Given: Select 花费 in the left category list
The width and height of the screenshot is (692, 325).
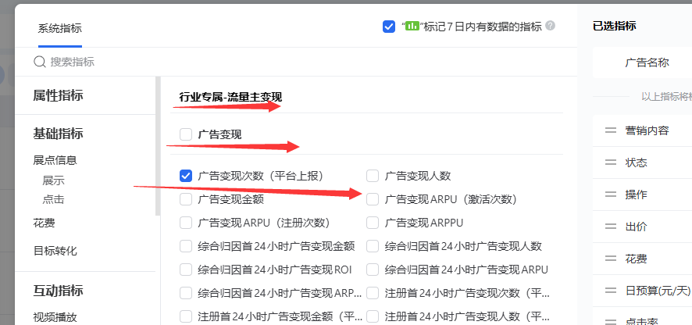Looking at the screenshot, I should point(45,223).
